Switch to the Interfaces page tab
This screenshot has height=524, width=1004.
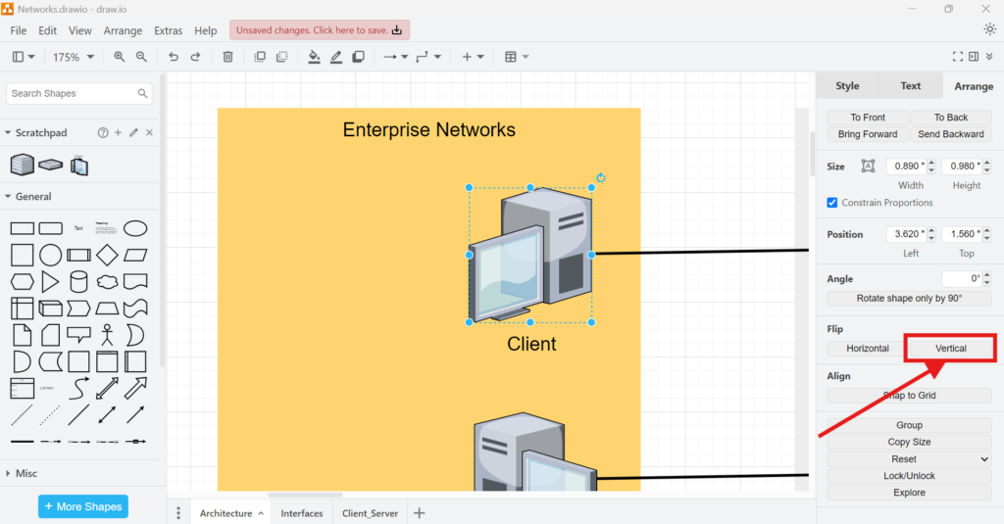pos(302,513)
